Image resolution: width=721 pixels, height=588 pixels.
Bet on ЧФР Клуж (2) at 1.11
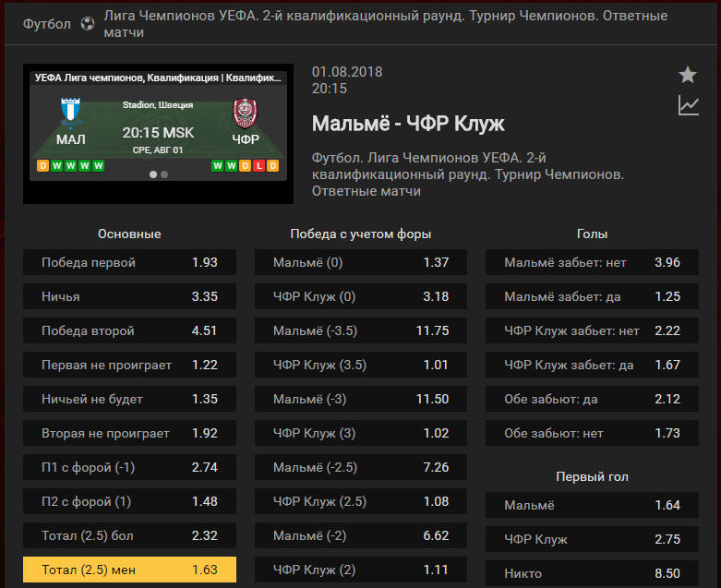pos(361,570)
